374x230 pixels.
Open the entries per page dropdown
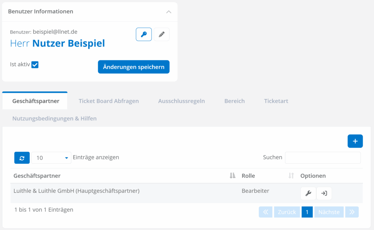(x=51, y=158)
